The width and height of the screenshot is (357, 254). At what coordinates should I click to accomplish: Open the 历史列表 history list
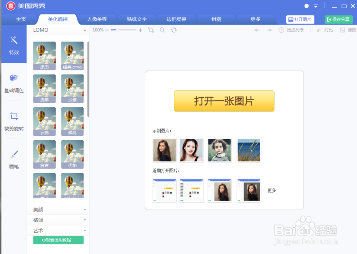(293, 30)
